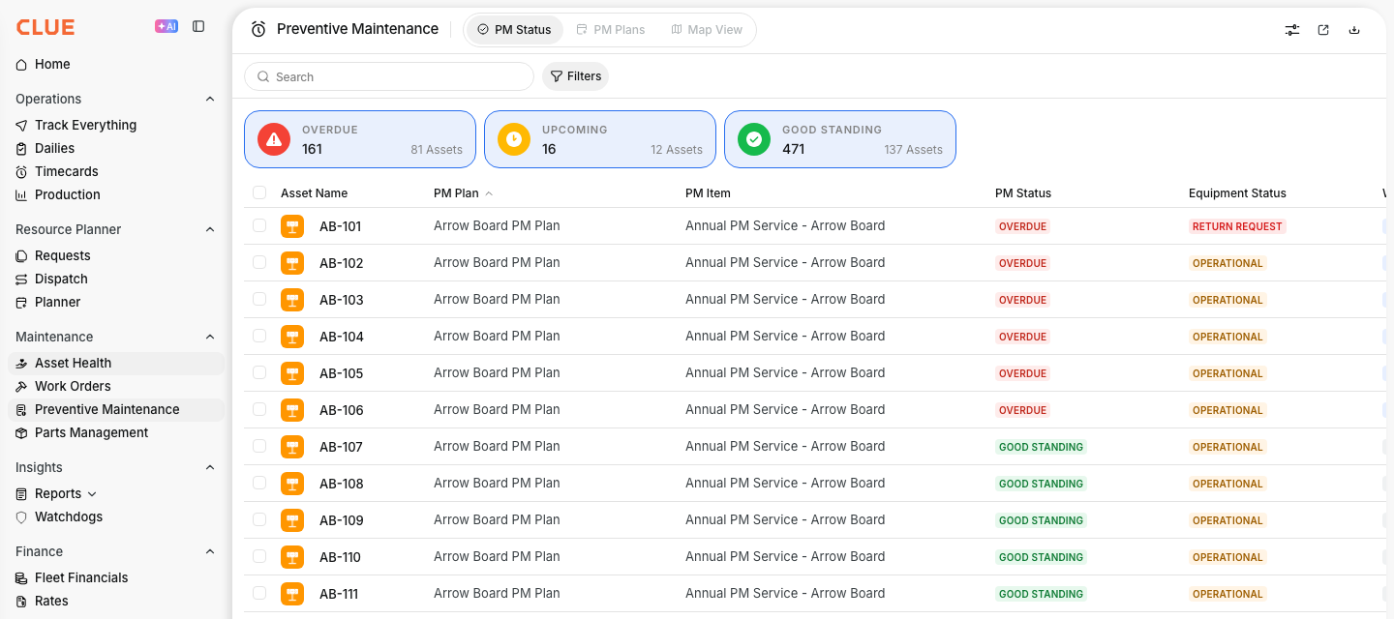
Task: Check the checkbox for asset AB-103
Action: tap(259, 299)
